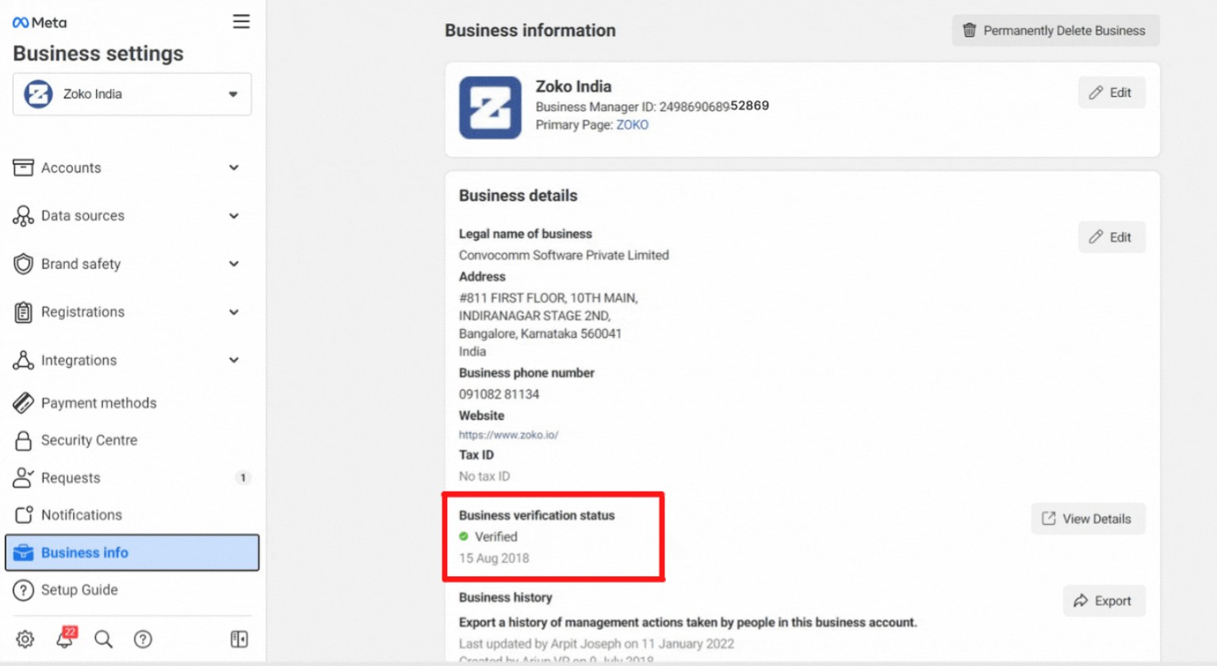The width and height of the screenshot is (1217, 666).
Task: Open Setup Guide menu item
Action: pyautogui.click(x=132, y=590)
